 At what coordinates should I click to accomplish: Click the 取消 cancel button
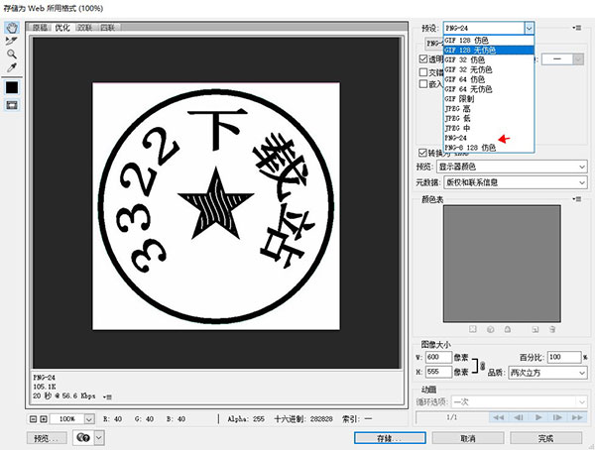click(468, 438)
